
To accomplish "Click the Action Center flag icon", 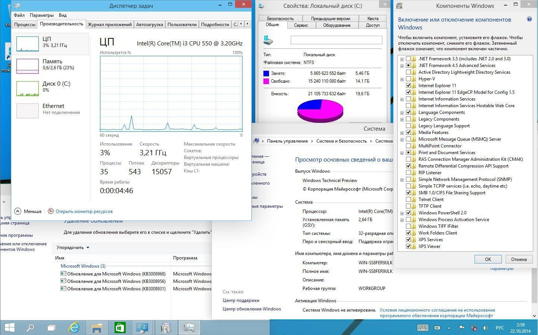I will (x=462, y=328).
